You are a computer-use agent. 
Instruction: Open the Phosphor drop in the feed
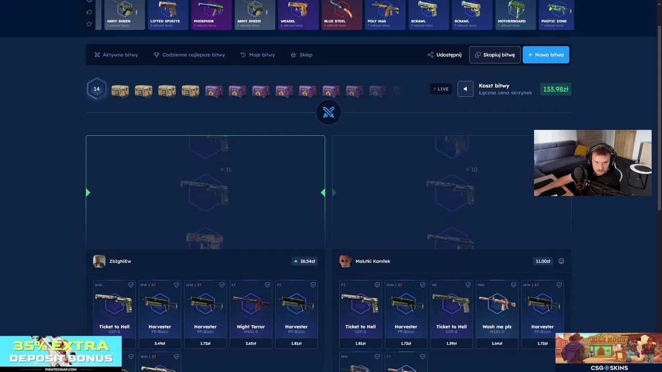tap(212, 14)
